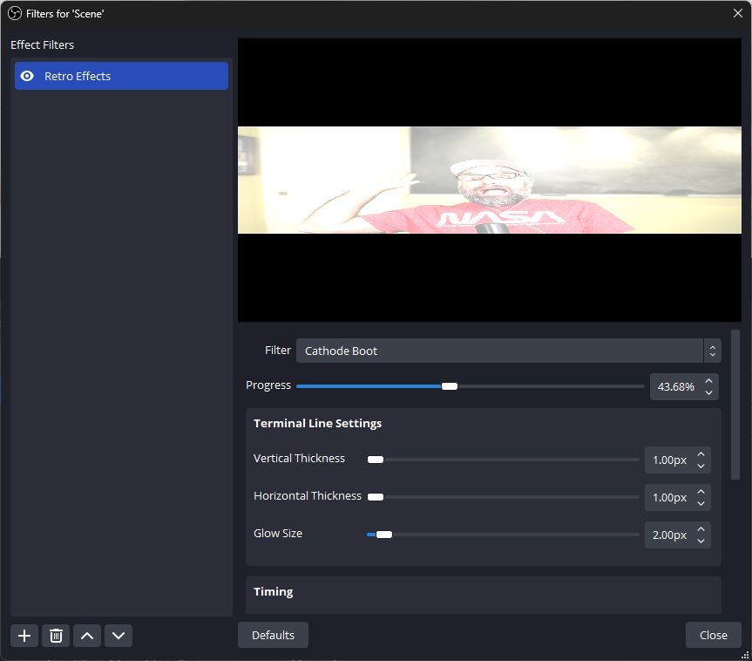Toggle visibility eye of Retro Effects filter
Viewport: 752px width, 661px height.
(27, 76)
